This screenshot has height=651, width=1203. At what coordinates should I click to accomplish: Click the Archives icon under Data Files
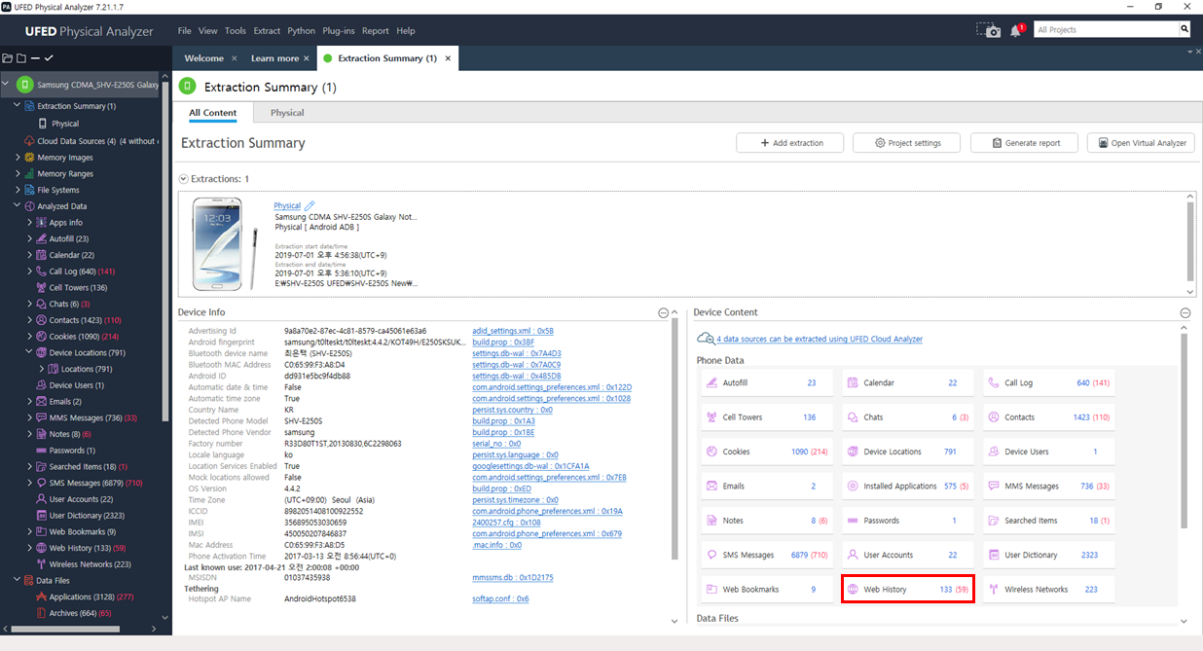coord(41,613)
